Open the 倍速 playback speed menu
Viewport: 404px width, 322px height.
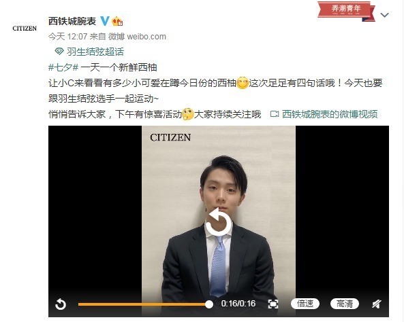coord(305,304)
